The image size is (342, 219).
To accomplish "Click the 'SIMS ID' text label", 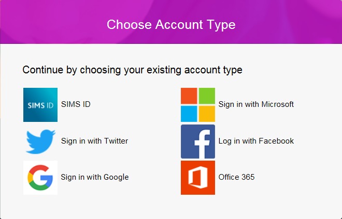I will pyautogui.click(x=76, y=104).
